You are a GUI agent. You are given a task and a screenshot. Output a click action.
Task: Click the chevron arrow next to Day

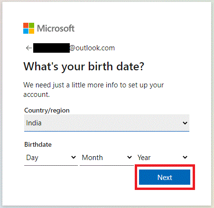point(74,157)
